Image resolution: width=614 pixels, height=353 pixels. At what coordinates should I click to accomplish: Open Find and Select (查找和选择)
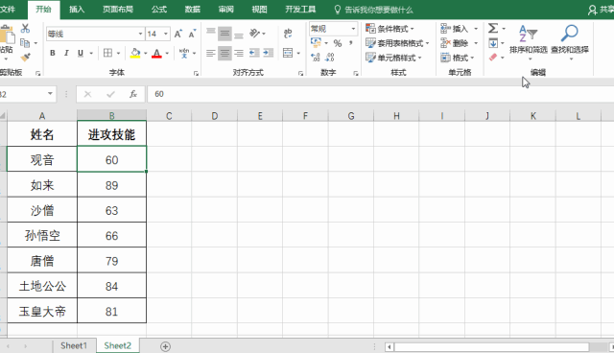click(x=570, y=42)
